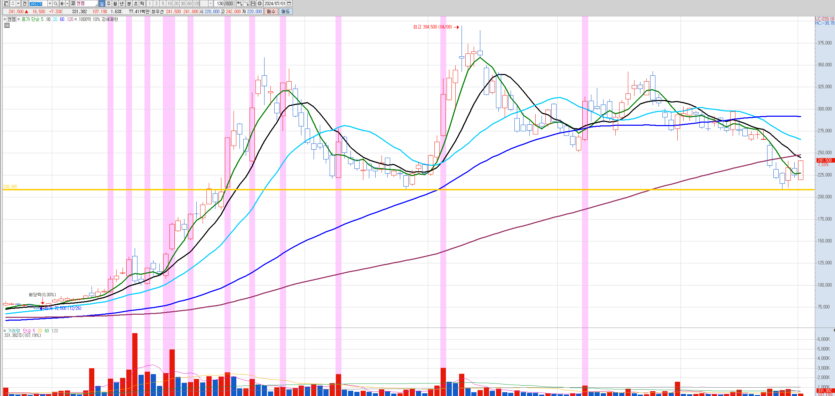Click the orange 20 volume average label
This screenshot has height=396, width=835.
40,331
